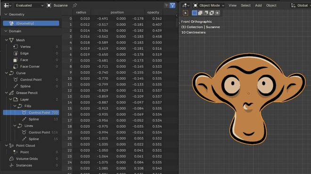Choose the Extend selection mode icon
Image resolution: width=311 pixels, height=174 pixels.
(200, 13)
